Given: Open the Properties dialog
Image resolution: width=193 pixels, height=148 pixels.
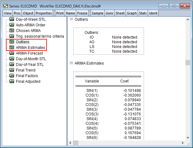Looking at the screenshot, I should [x=44, y=13].
